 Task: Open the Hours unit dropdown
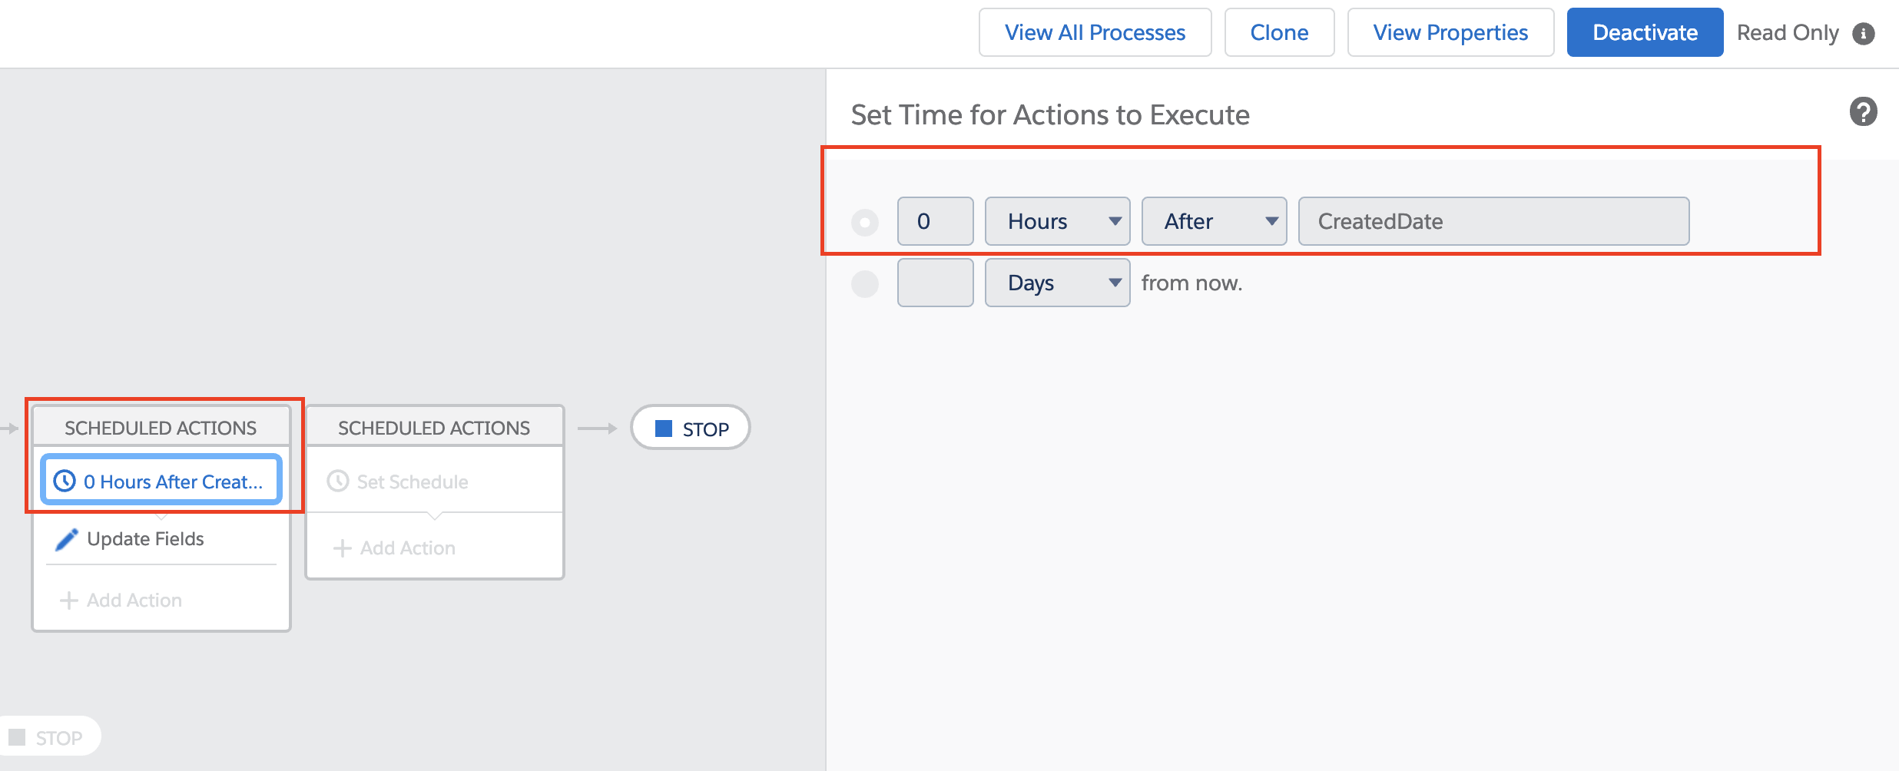(1057, 221)
